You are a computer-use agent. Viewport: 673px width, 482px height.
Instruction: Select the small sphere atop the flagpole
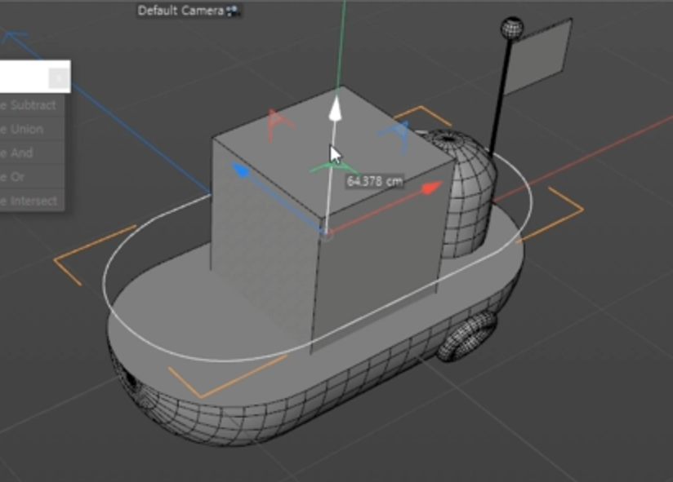point(512,28)
